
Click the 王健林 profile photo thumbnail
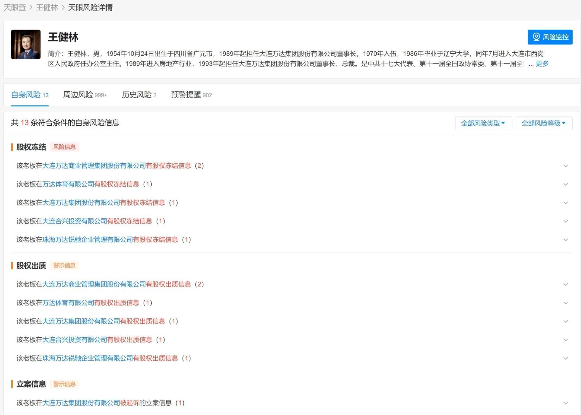point(26,44)
